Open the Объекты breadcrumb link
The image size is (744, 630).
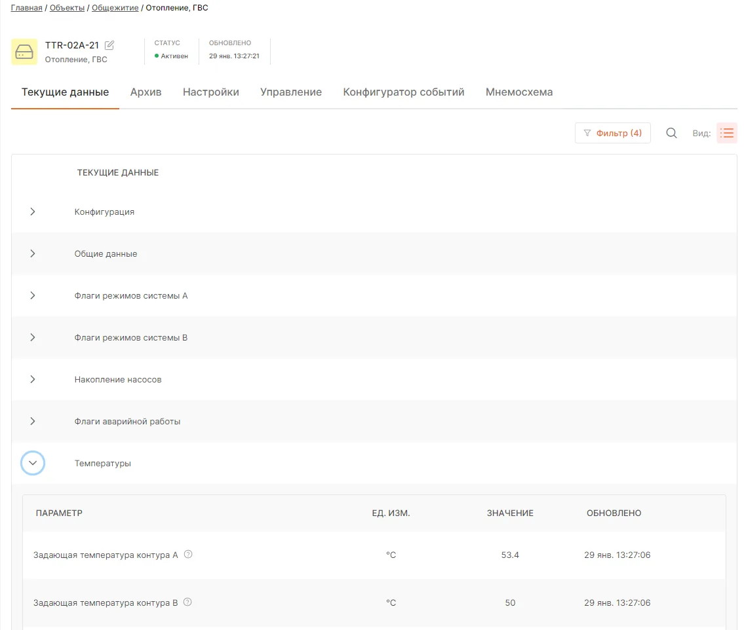67,8
